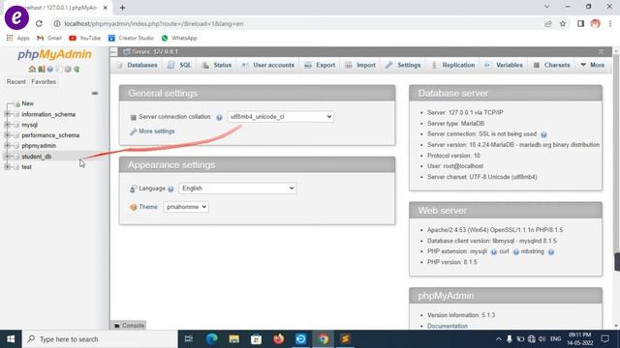Viewport: 620px width, 348px height.
Task: Open the Theme dropdown showing pmahomme
Action: pyautogui.click(x=186, y=207)
